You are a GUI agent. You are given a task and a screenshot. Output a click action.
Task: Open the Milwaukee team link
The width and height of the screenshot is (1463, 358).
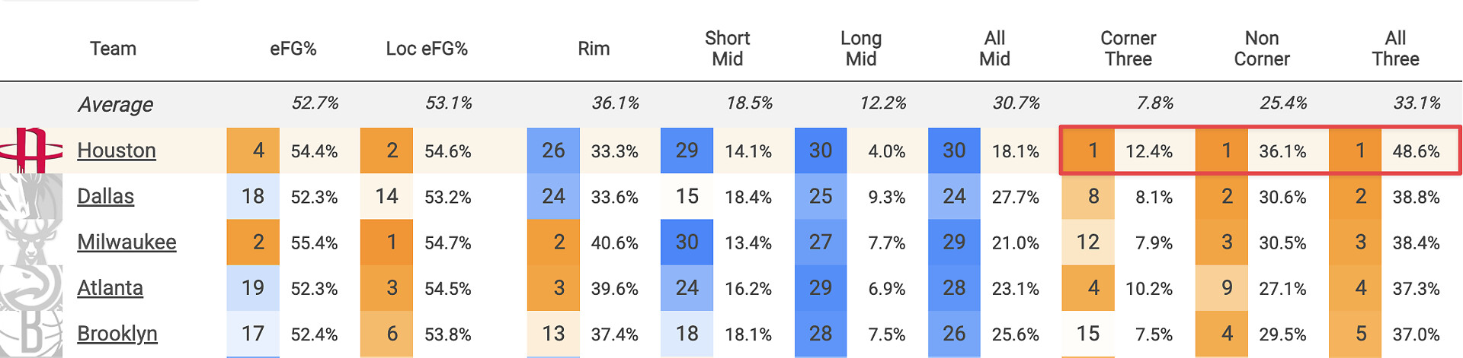tap(126, 242)
